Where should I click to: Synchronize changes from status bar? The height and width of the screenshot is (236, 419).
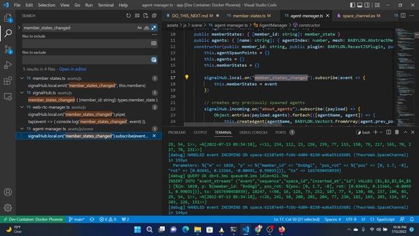(x=92, y=219)
